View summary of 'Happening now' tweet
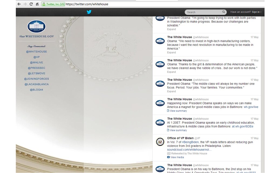276x173 pixels. pos(178,111)
